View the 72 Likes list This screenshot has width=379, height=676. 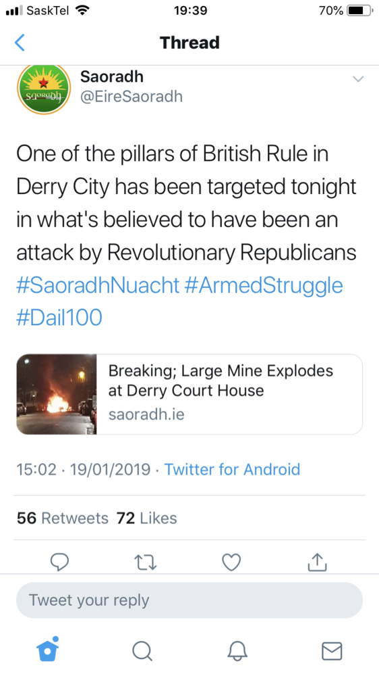(x=147, y=518)
